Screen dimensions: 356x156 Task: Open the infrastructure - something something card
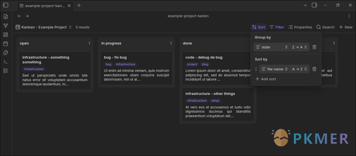[55, 71]
